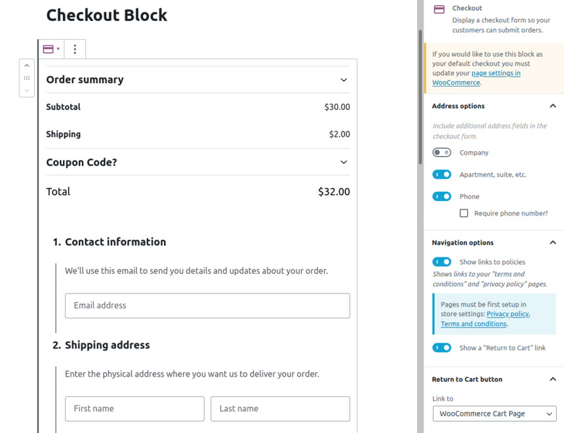This screenshot has width=564, height=433.
Task: Click the Checkout block icon in sidebar
Action: click(439, 9)
